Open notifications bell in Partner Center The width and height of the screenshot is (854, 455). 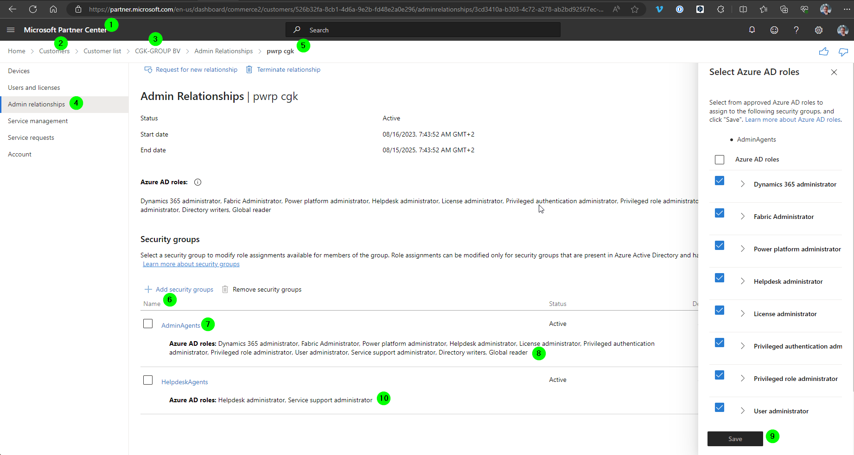tap(752, 30)
